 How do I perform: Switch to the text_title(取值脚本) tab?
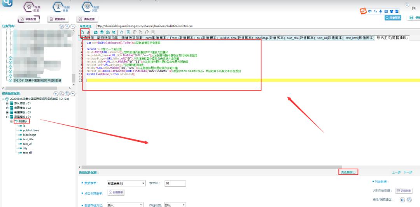(301, 38)
